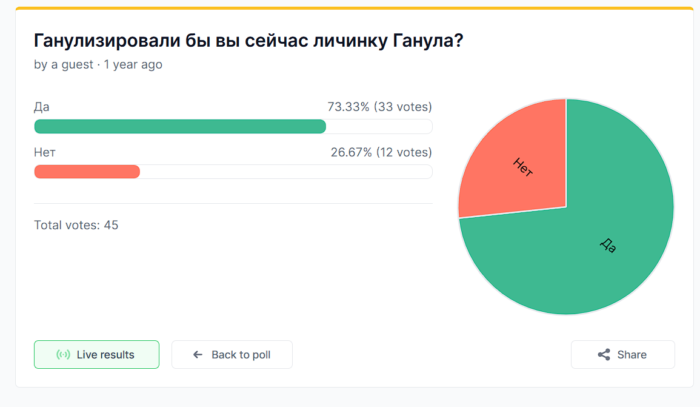Click the Нет option label
Image resolution: width=700 pixels, height=407 pixels.
click(x=45, y=152)
